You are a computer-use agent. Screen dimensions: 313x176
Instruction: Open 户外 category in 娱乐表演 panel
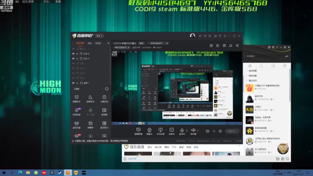[x=174, y=147]
